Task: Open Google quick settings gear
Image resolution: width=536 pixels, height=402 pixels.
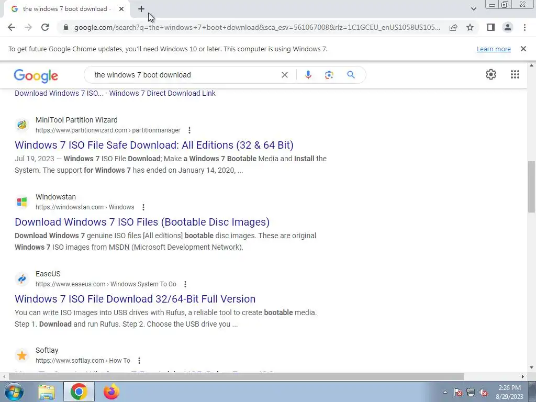Action: 491,74
